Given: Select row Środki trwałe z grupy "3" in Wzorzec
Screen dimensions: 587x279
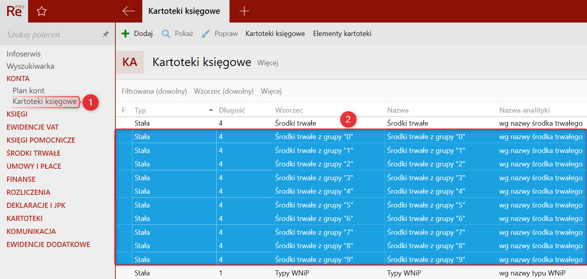Looking at the screenshot, I should point(314,178).
